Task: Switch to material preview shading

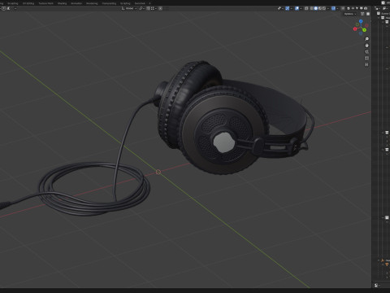Action: [x=320, y=8]
